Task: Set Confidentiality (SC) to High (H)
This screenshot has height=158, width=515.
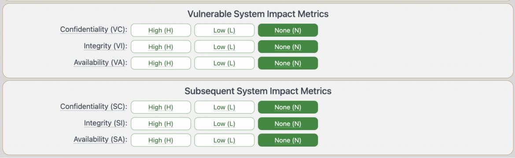Action: (x=161, y=107)
